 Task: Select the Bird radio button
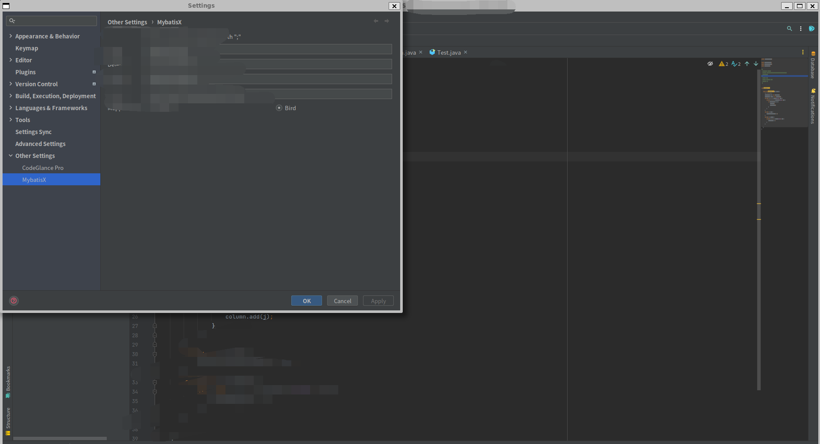pos(279,108)
